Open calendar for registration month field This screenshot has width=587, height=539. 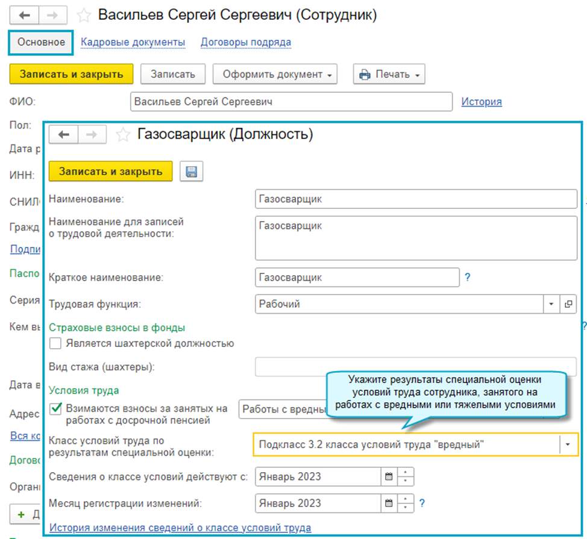(x=389, y=503)
